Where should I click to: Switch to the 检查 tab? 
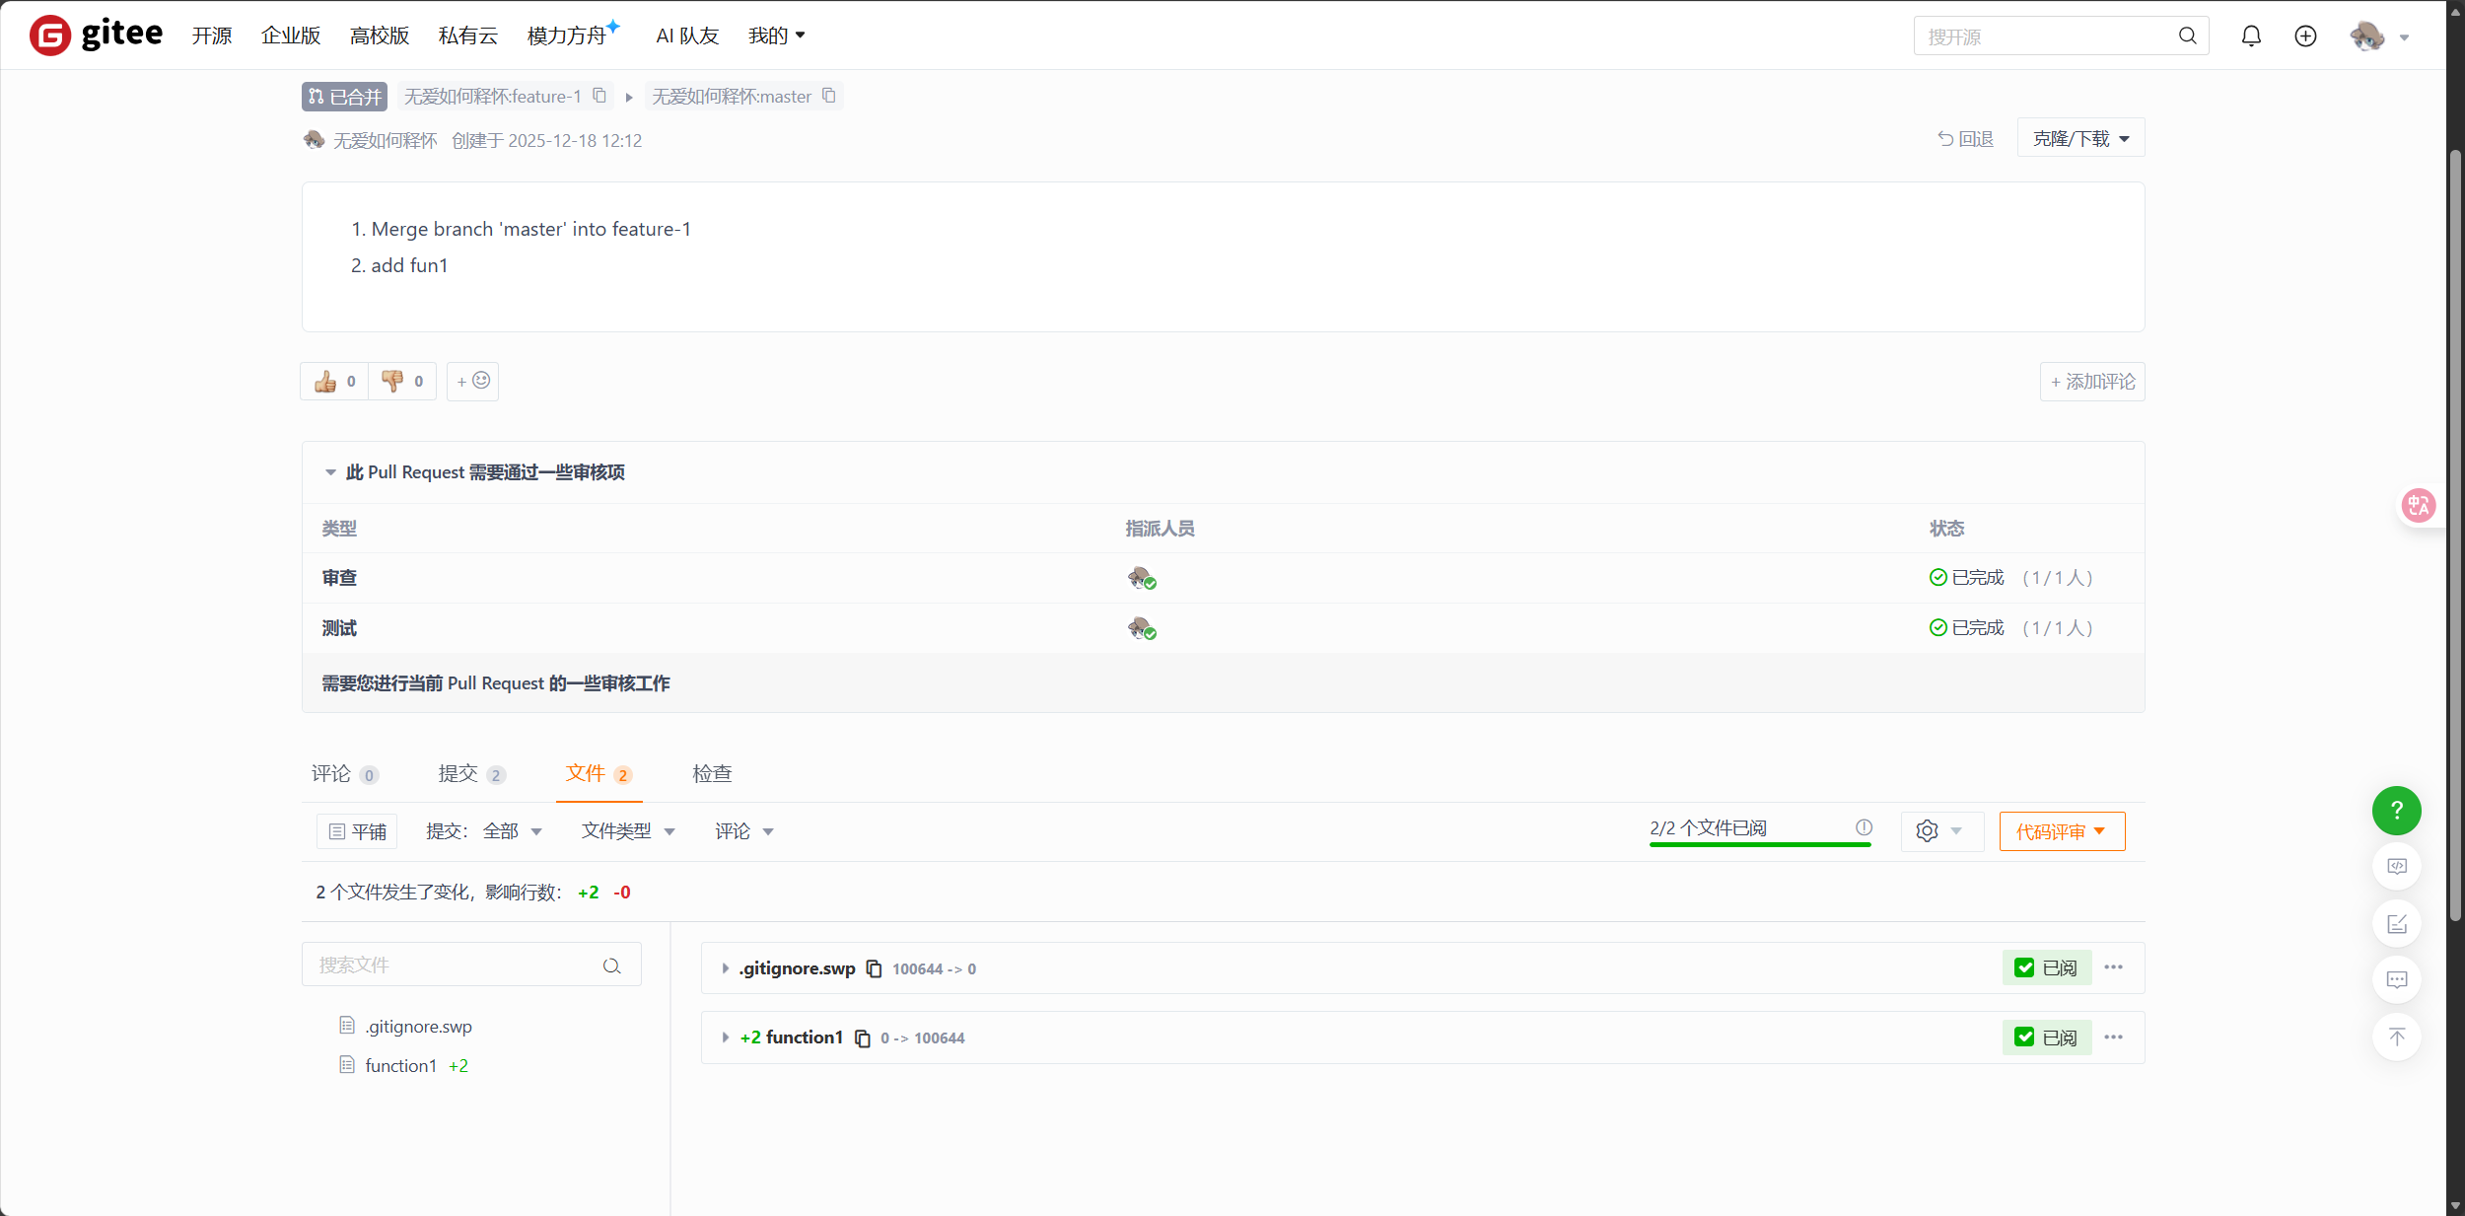coord(712,774)
